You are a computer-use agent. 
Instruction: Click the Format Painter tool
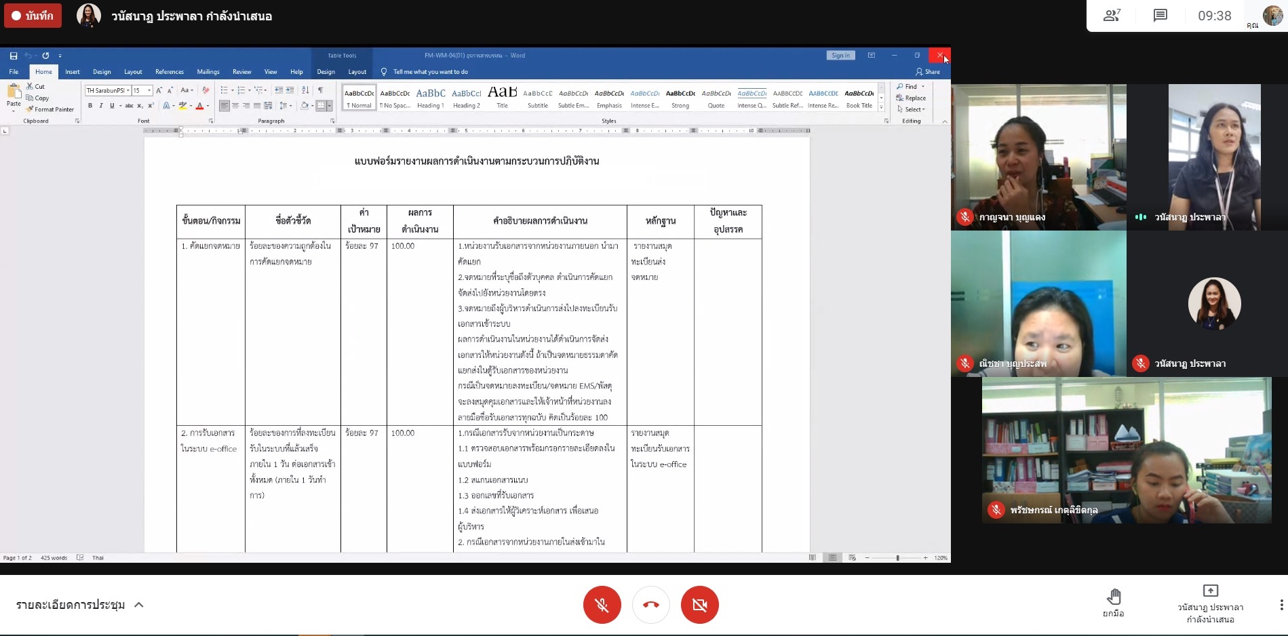[x=50, y=109]
